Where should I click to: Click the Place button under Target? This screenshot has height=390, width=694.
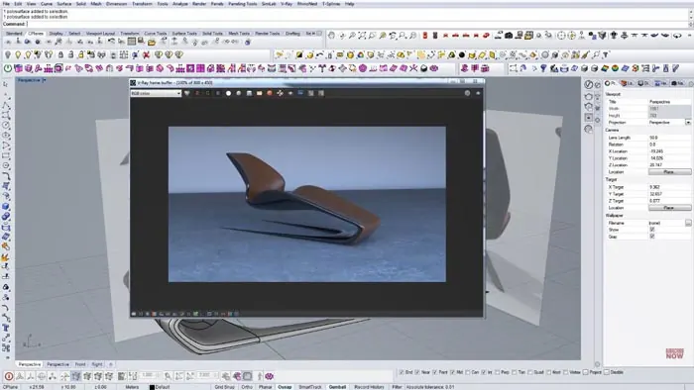[x=669, y=208]
